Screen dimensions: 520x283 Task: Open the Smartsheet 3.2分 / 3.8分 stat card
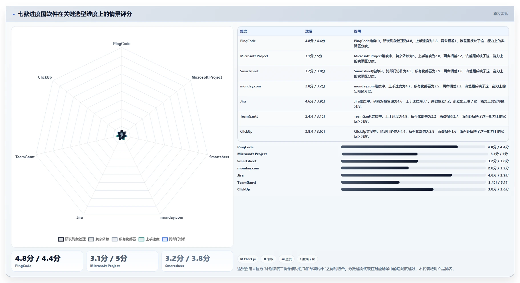[x=197, y=261]
